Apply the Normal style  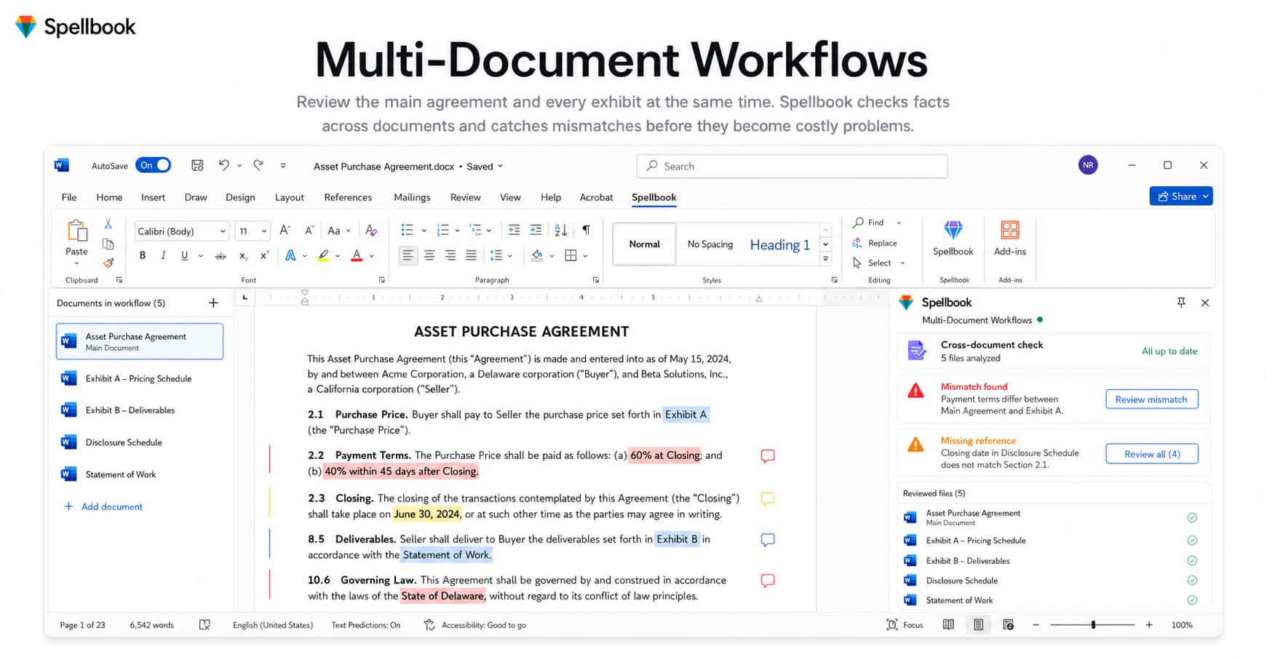644,244
